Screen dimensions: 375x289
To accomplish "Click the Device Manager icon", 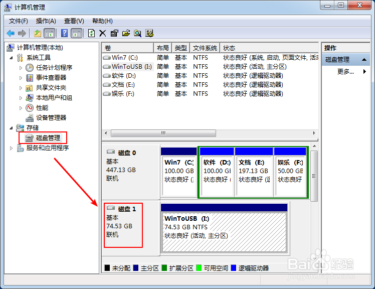I will click(30, 118).
